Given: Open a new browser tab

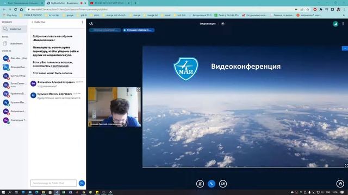Looking at the screenshot, I should click(135, 3).
